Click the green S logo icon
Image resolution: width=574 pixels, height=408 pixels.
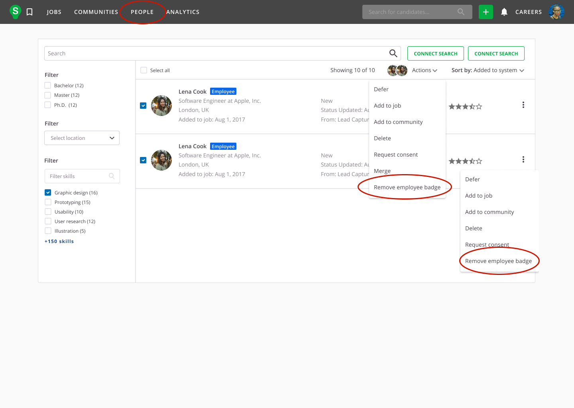pyautogui.click(x=15, y=12)
